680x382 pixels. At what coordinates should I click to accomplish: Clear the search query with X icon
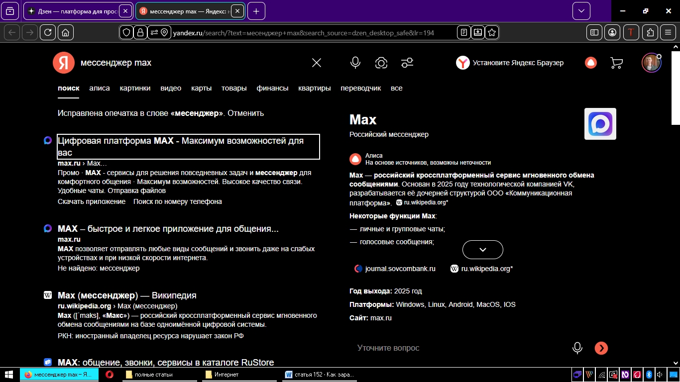pos(317,63)
